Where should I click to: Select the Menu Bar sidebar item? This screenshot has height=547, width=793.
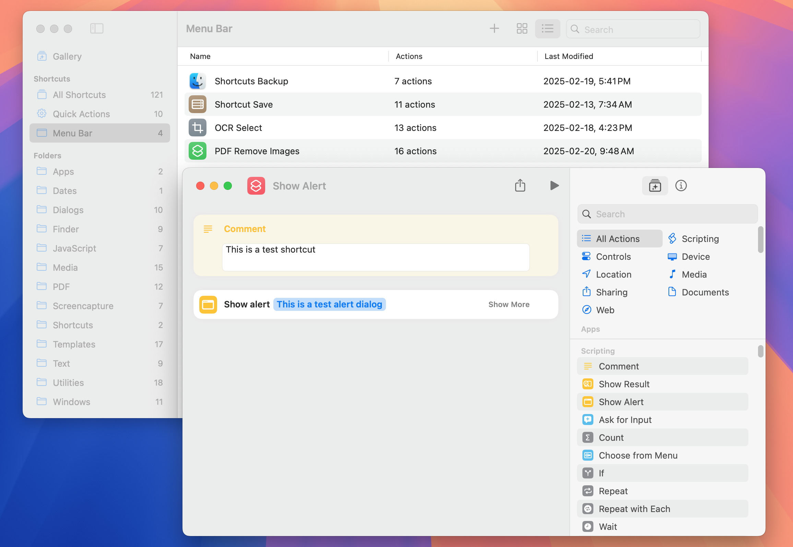pos(99,133)
